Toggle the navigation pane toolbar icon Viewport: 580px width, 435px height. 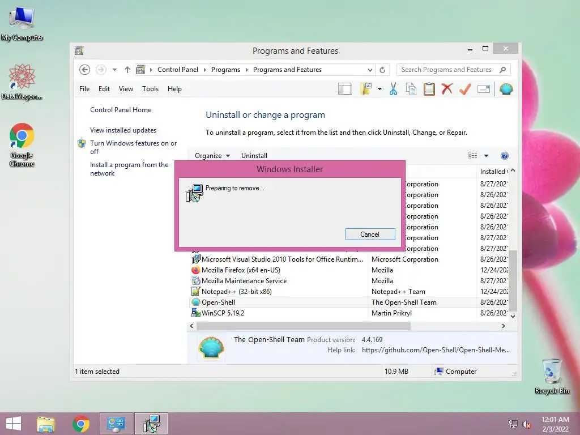tap(345, 89)
